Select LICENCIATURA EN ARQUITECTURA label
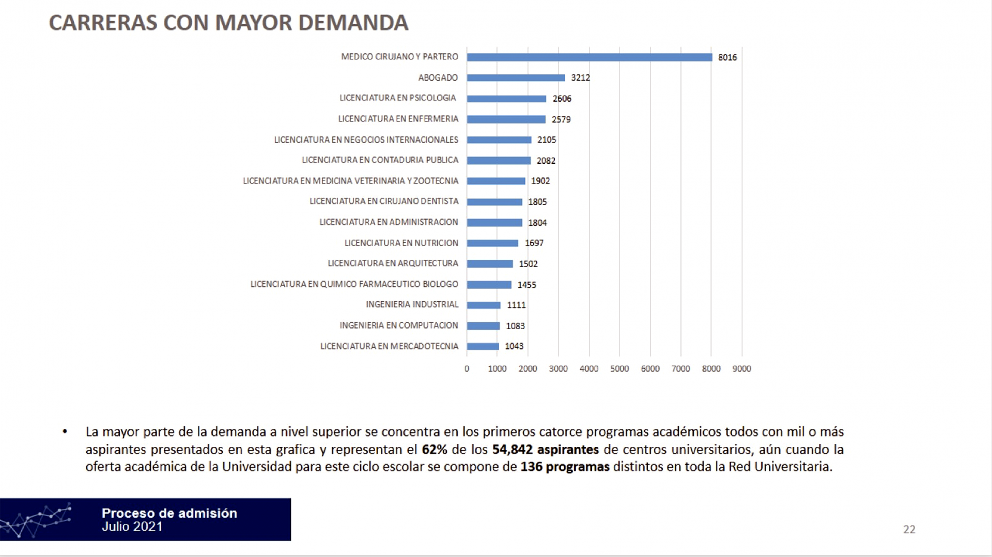The image size is (992, 557). point(393,264)
